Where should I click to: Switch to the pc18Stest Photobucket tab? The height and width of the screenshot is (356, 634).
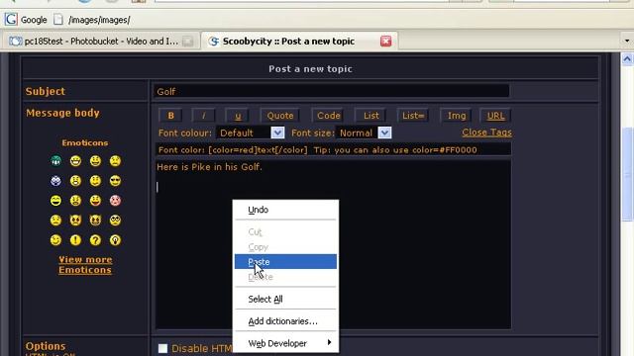(x=101, y=42)
